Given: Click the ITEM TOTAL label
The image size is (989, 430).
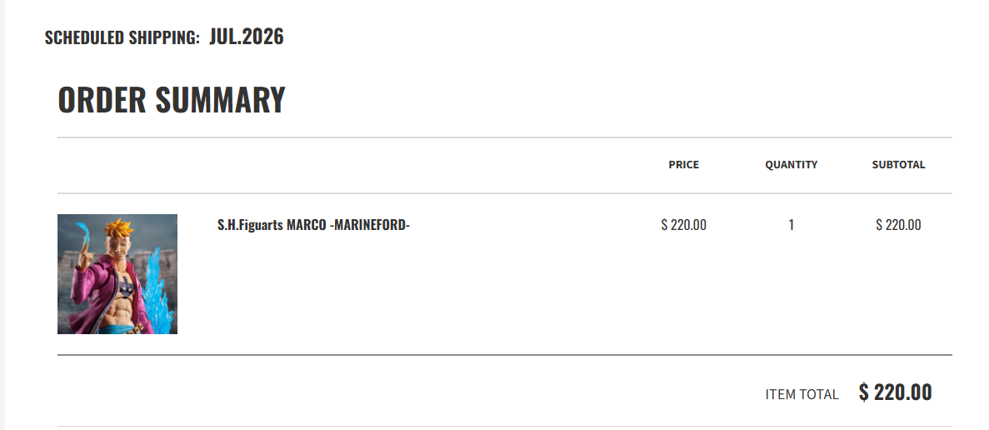Looking at the screenshot, I should (802, 394).
